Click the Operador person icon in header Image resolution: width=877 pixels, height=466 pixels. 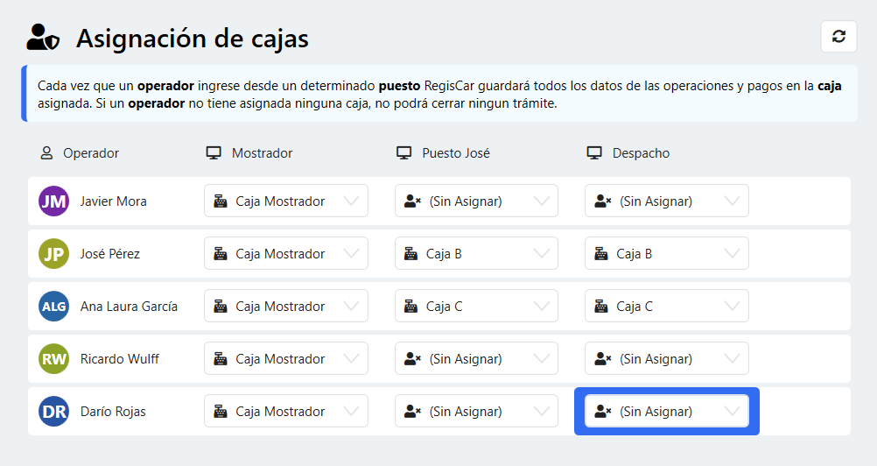pyautogui.click(x=46, y=152)
